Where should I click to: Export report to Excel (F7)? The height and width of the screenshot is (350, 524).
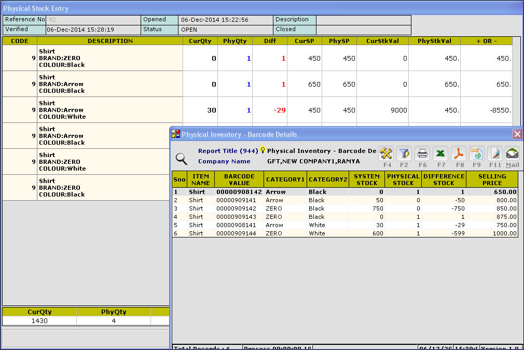[440, 153]
